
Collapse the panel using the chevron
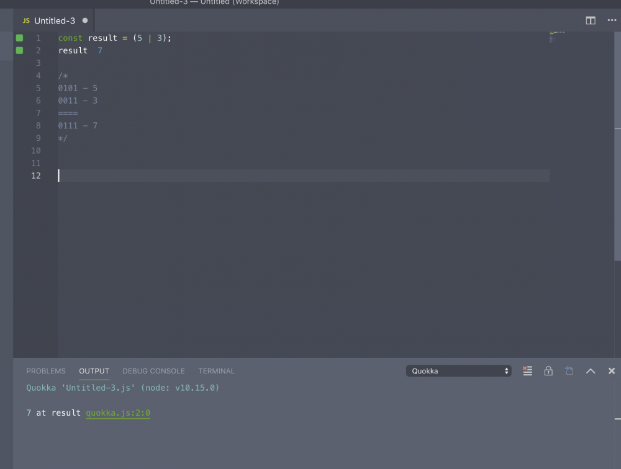click(x=591, y=370)
